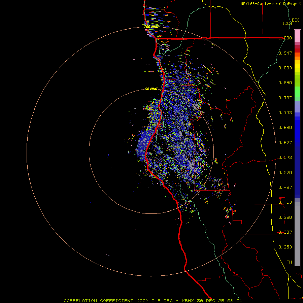Click the 0.733 scale value

(285, 112)
